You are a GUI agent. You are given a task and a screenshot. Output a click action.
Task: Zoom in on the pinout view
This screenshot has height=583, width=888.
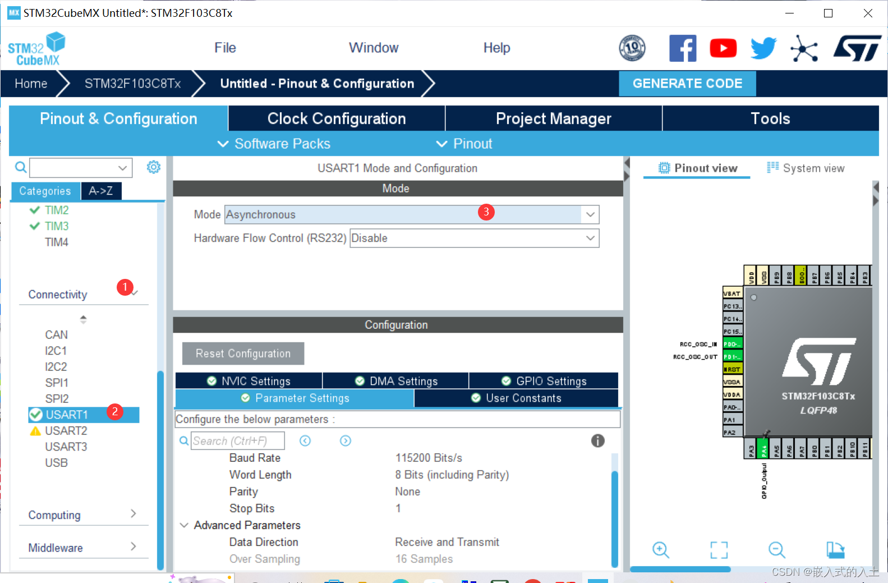pos(661,550)
